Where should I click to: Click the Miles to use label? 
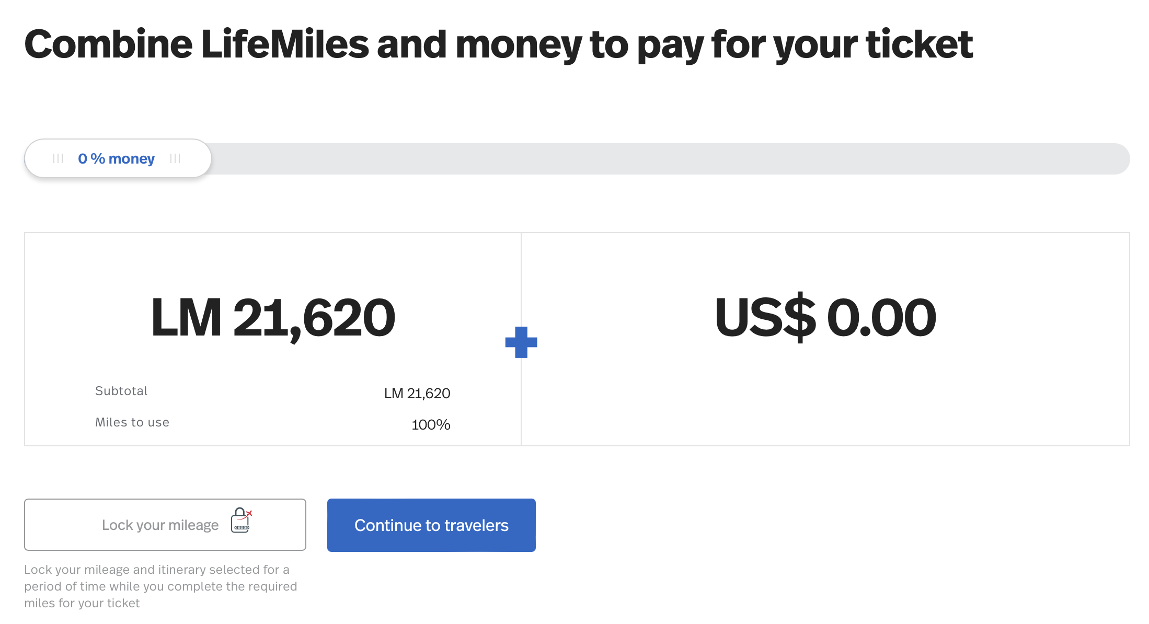(x=132, y=422)
